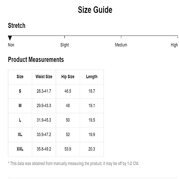
Task: Click the manual measuring disclaimer note
Action: pos(73,164)
